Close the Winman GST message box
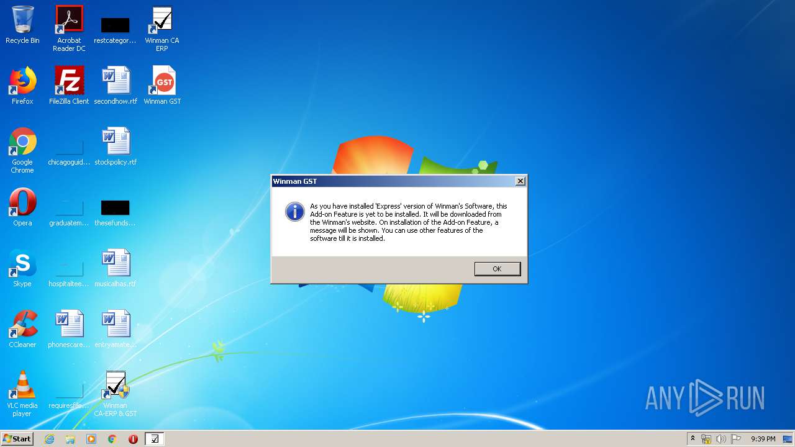The height and width of the screenshot is (447, 795). point(520,181)
